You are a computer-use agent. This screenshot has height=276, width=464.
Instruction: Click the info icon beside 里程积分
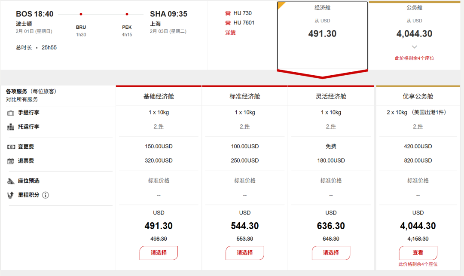pyautogui.click(x=46, y=195)
